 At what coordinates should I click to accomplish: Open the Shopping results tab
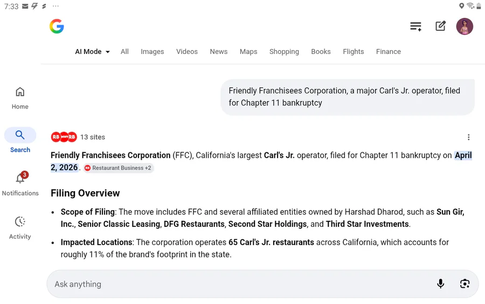click(x=284, y=52)
